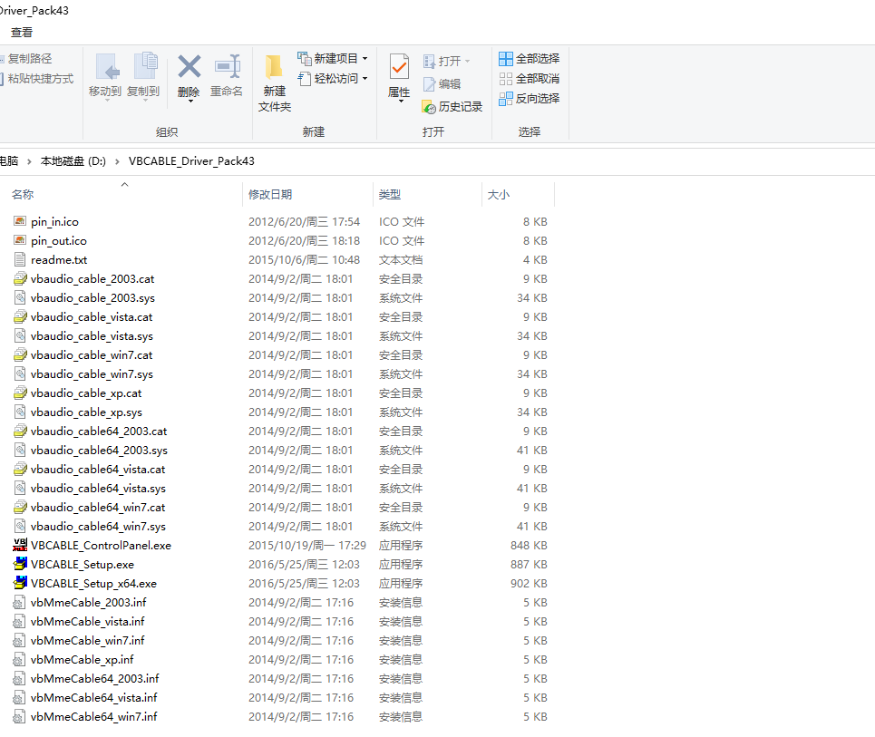Click the Delete (删除) red X icon

(190, 66)
